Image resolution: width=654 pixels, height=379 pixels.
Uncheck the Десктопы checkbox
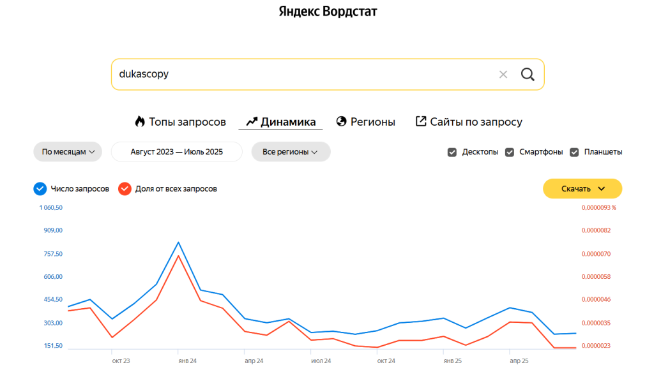[x=452, y=152]
